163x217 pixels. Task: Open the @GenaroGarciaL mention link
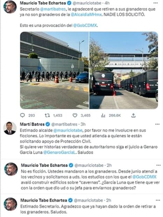(x=59, y=152)
